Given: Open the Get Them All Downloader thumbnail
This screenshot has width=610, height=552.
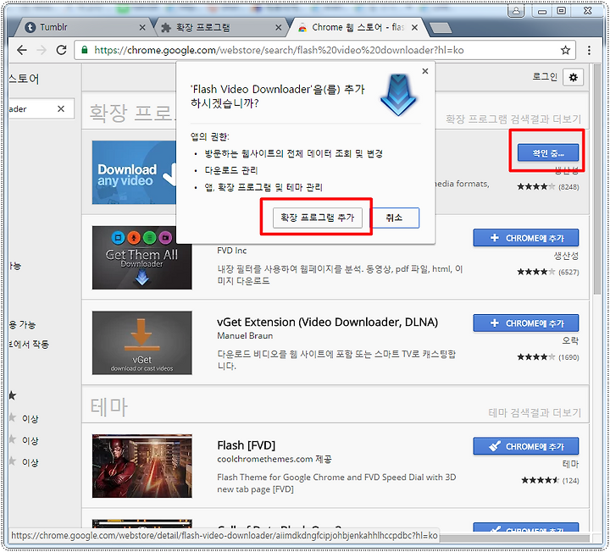Looking at the screenshot, I should tap(142, 257).
